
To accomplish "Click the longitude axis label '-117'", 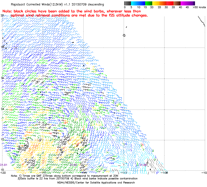I will (x=43, y=173).
